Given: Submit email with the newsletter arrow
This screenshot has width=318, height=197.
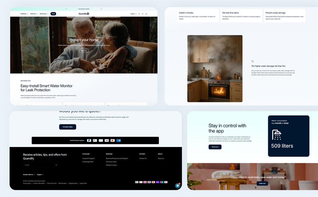Looking at the screenshot, I should [56, 165].
